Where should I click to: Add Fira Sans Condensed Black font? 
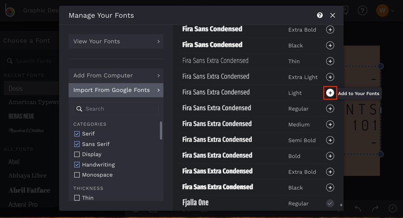[330, 46]
